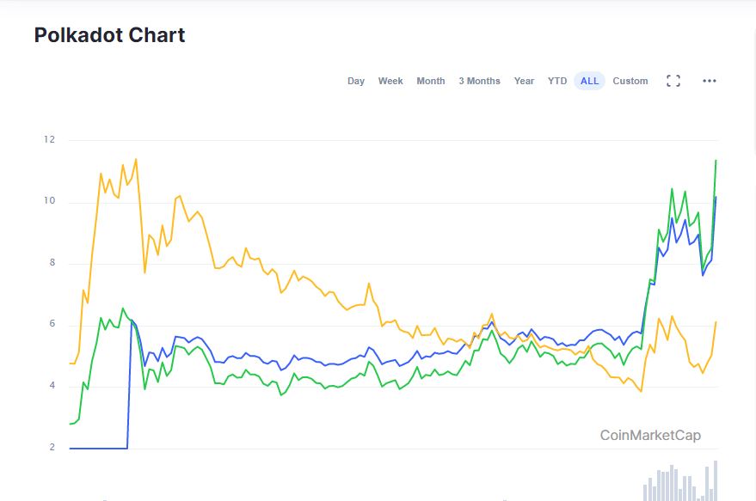Click the Polkadot Chart heading
The height and width of the screenshot is (501, 756).
click(x=109, y=35)
